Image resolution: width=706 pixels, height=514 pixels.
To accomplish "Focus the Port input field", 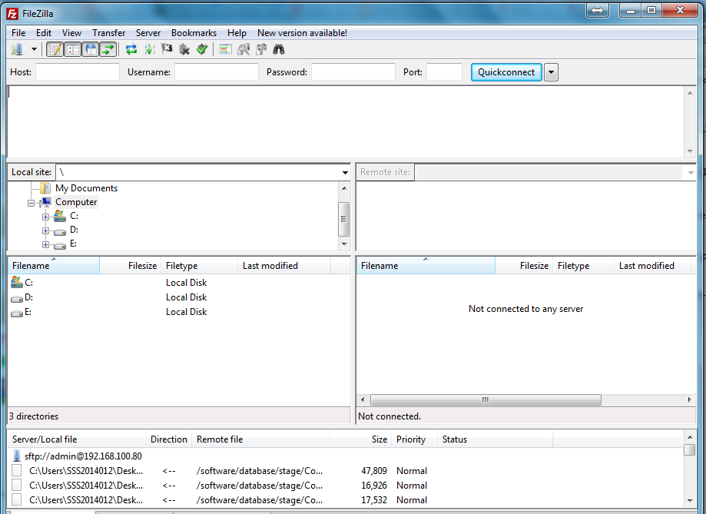I will 444,72.
